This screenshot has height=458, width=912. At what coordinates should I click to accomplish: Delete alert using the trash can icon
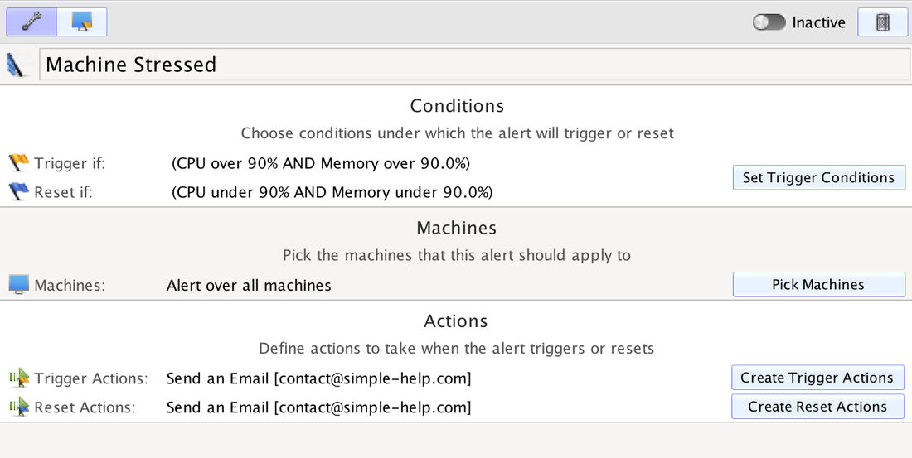tap(882, 22)
